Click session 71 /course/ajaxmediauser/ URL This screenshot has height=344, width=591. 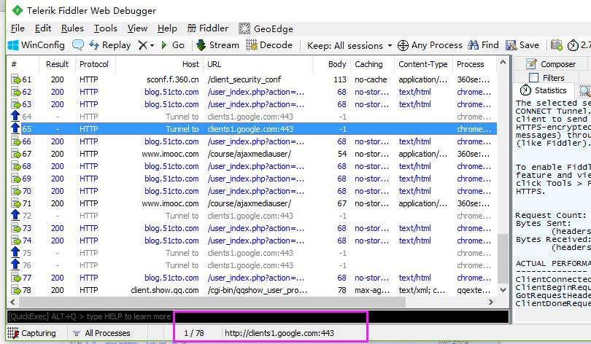tap(249, 203)
